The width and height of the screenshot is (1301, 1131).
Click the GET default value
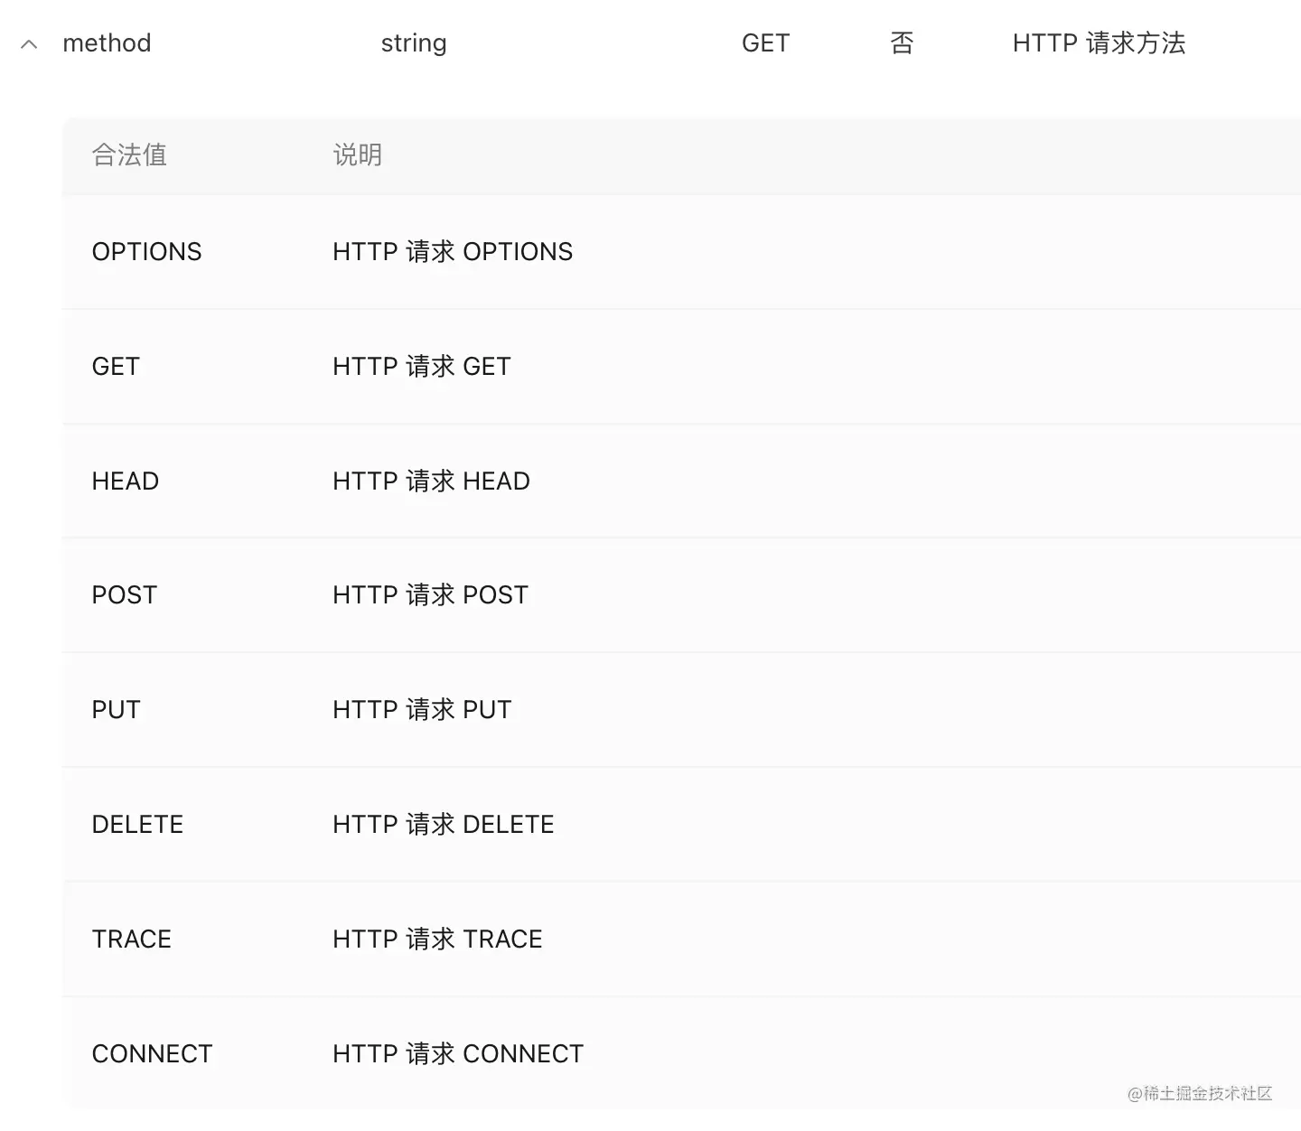(765, 43)
